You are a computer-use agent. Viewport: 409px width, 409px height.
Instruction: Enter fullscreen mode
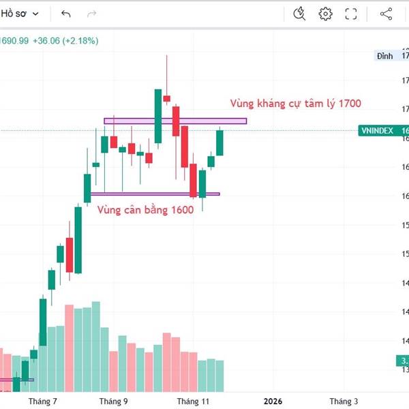(351, 13)
